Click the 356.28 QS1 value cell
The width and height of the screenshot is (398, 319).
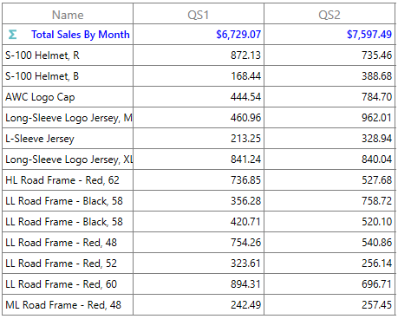click(x=199, y=201)
